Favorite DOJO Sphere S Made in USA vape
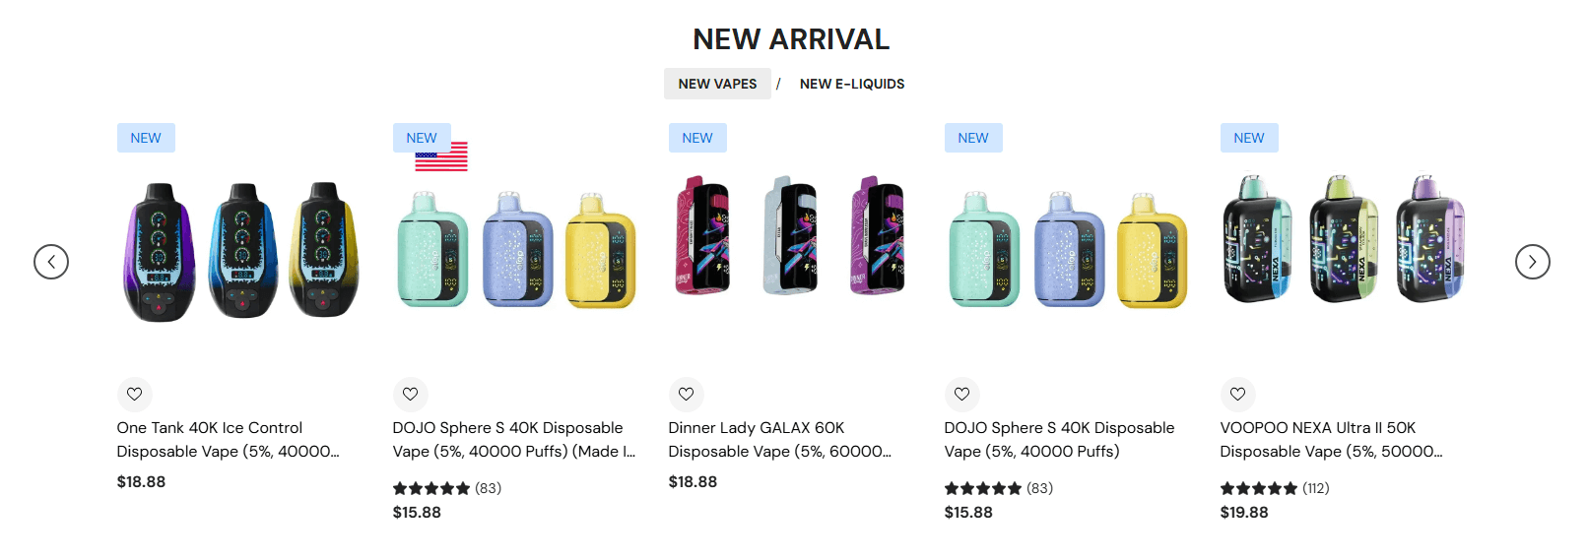This screenshot has height=559, width=1588. (411, 395)
